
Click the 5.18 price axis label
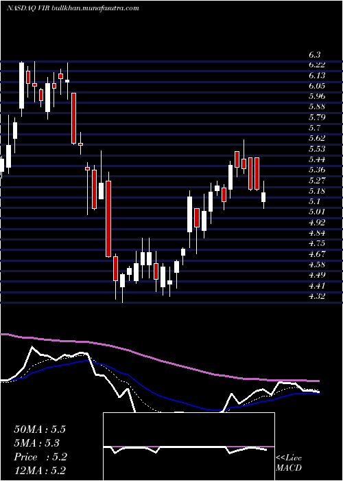pos(317,191)
